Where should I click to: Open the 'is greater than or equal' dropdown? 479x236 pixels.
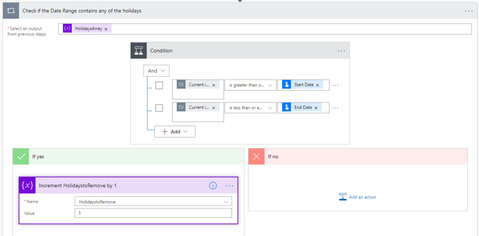coord(250,85)
